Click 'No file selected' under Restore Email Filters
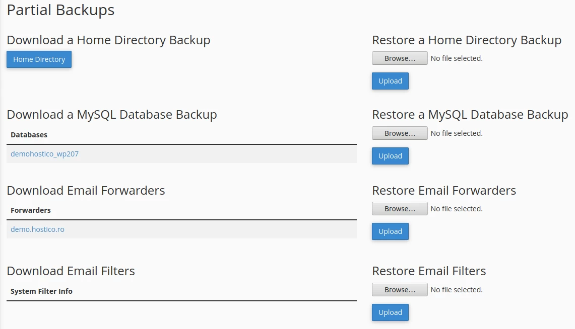Viewport: 575px width, 329px height. click(x=457, y=290)
